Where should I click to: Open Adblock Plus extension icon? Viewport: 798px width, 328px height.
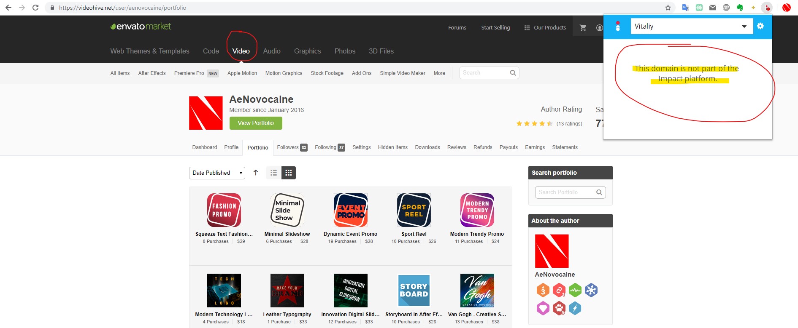[726, 8]
